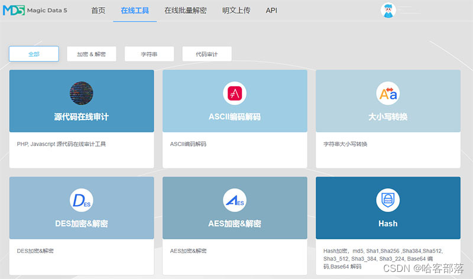The width and height of the screenshot is (473, 279).
Task: Filter by 加密 & 解密 category
Action: tap(92, 54)
